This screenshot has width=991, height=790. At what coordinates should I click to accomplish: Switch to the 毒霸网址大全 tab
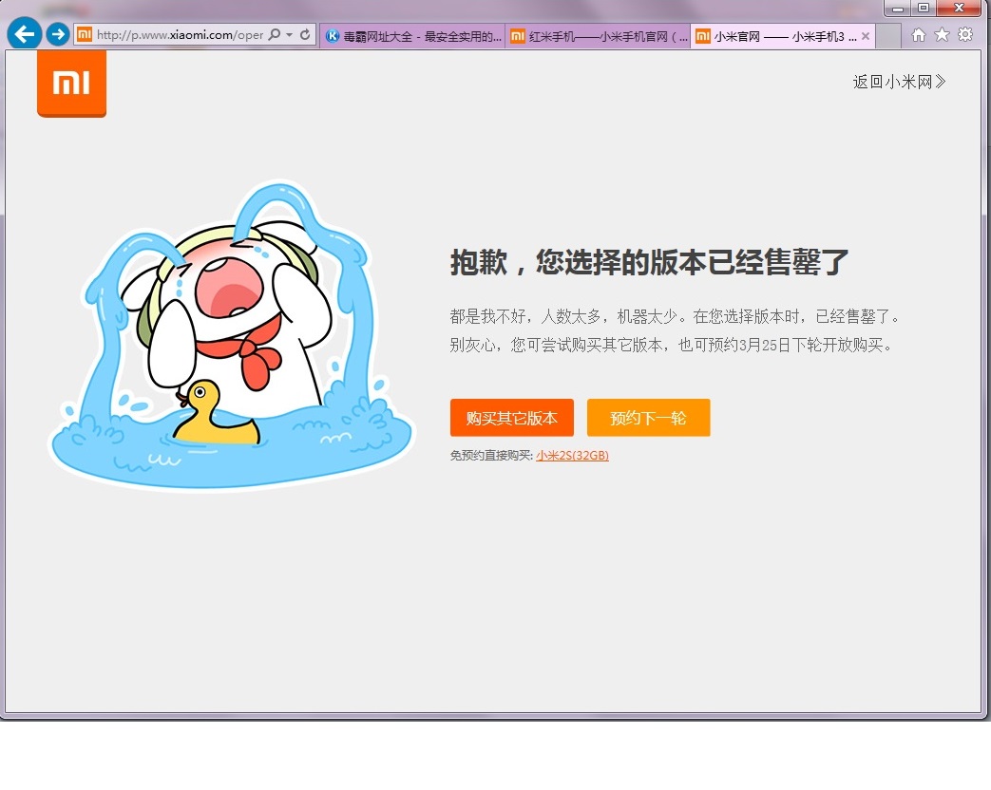pos(413,37)
